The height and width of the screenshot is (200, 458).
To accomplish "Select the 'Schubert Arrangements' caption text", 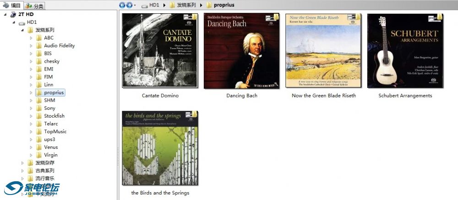I will [405, 96].
